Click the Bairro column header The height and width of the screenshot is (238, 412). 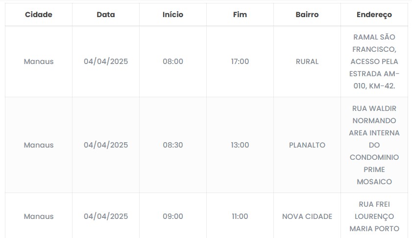click(x=307, y=15)
